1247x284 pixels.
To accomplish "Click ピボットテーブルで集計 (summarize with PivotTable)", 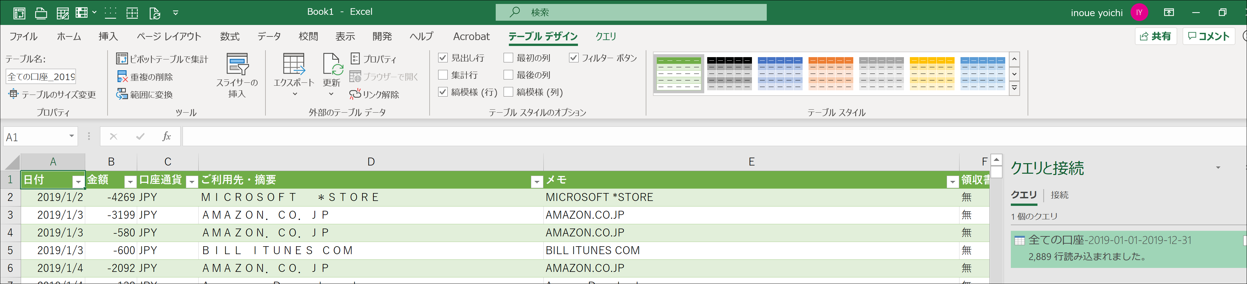I will [162, 59].
